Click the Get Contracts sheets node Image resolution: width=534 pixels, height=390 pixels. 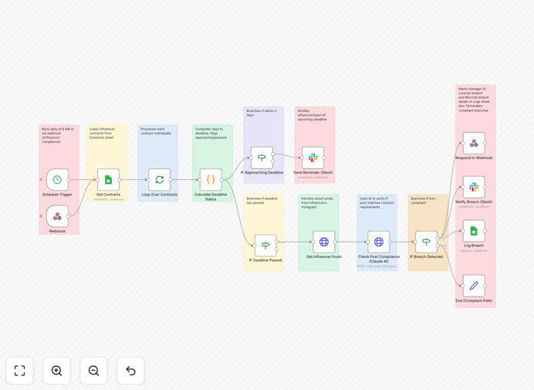[108, 180]
